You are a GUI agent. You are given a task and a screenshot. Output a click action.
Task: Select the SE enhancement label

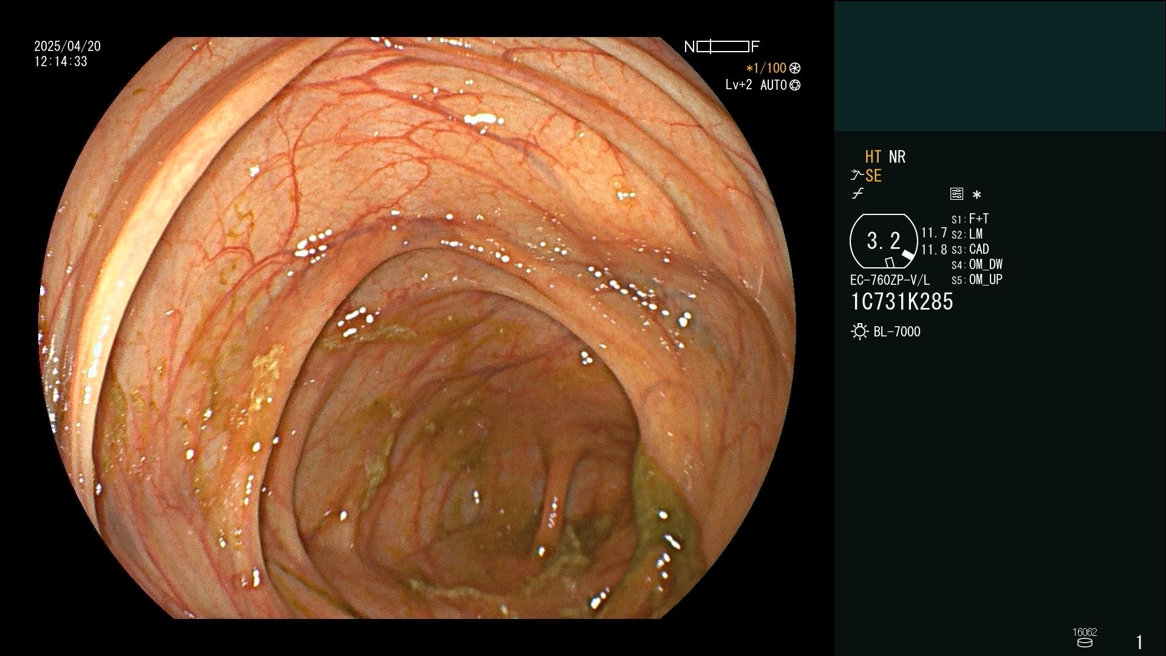coord(873,176)
